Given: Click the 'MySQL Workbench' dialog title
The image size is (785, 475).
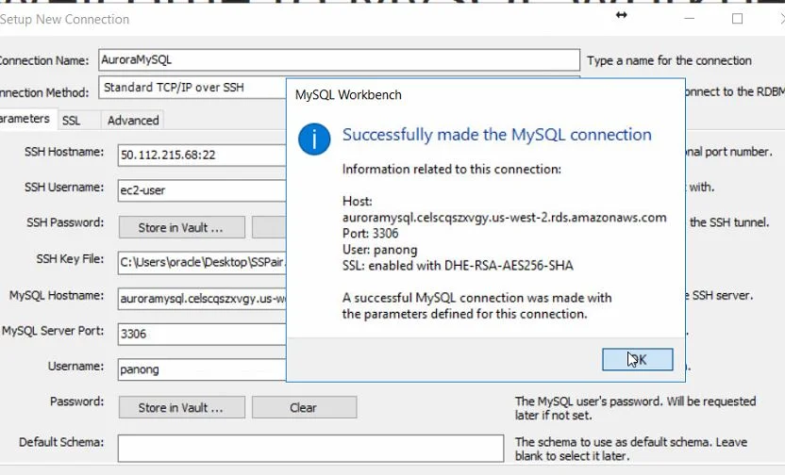Looking at the screenshot, I should (348, 95).
